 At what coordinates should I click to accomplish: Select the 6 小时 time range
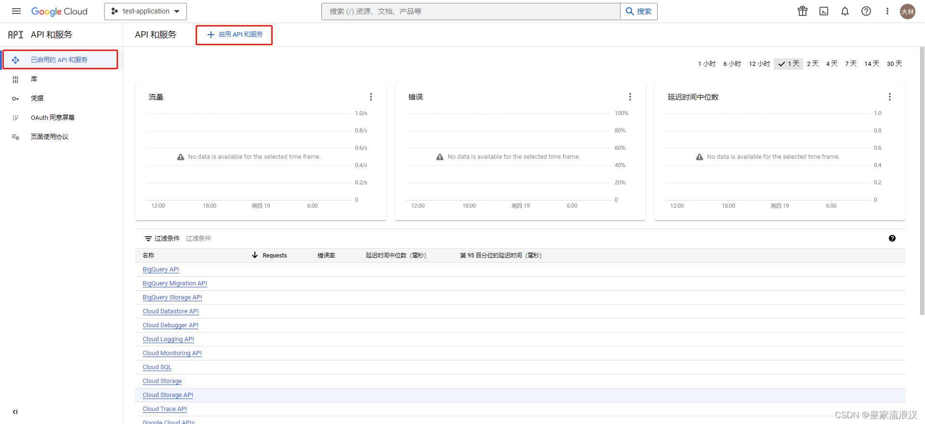pyautogui.click(x=732, y=64)
